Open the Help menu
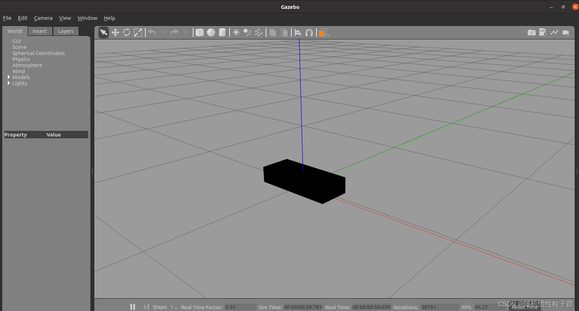579x311 pixels. click(x=109, y=18)
